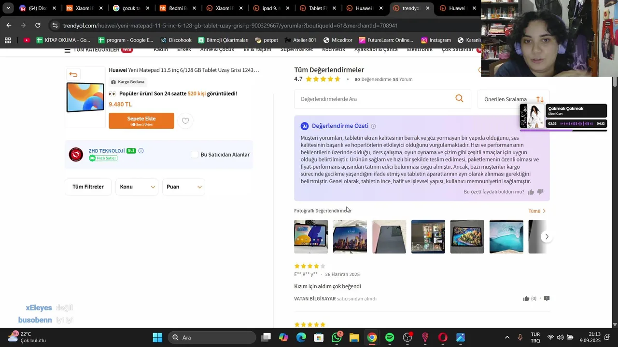Screen dimensions: 618x347
Task: Like the E** K** y** review
Action: (526, 299)
